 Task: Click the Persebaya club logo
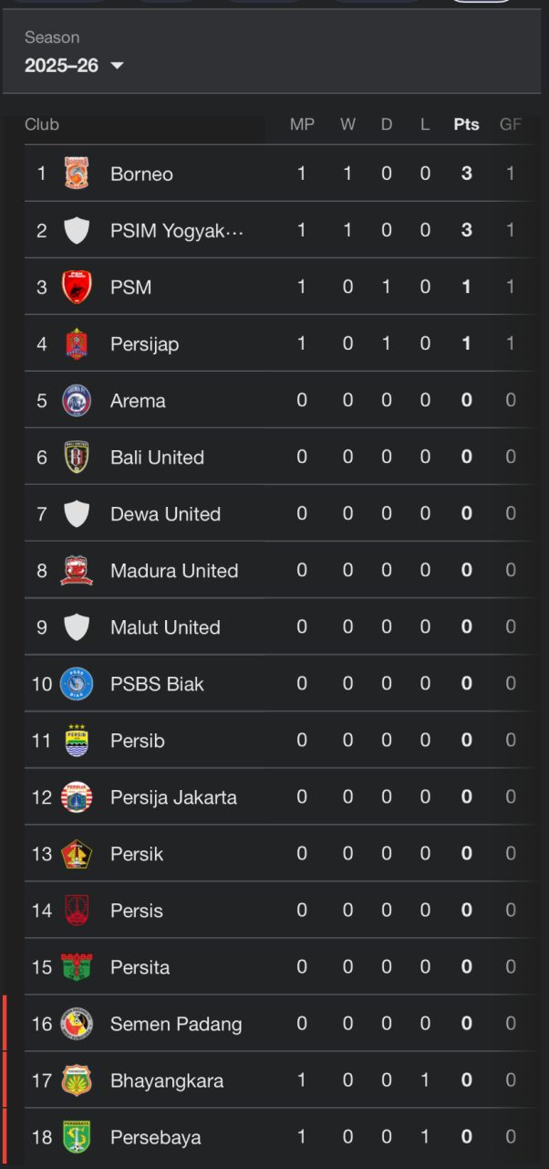click(x=77, y=1137)
